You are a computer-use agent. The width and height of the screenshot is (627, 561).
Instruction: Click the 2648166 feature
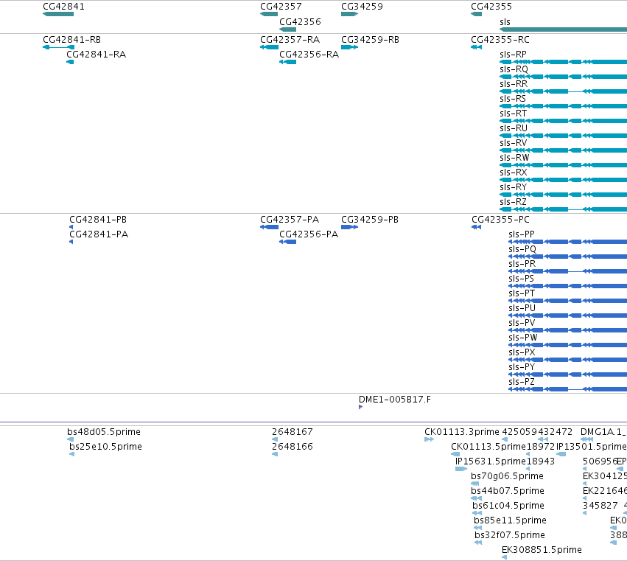click(275, 454)
